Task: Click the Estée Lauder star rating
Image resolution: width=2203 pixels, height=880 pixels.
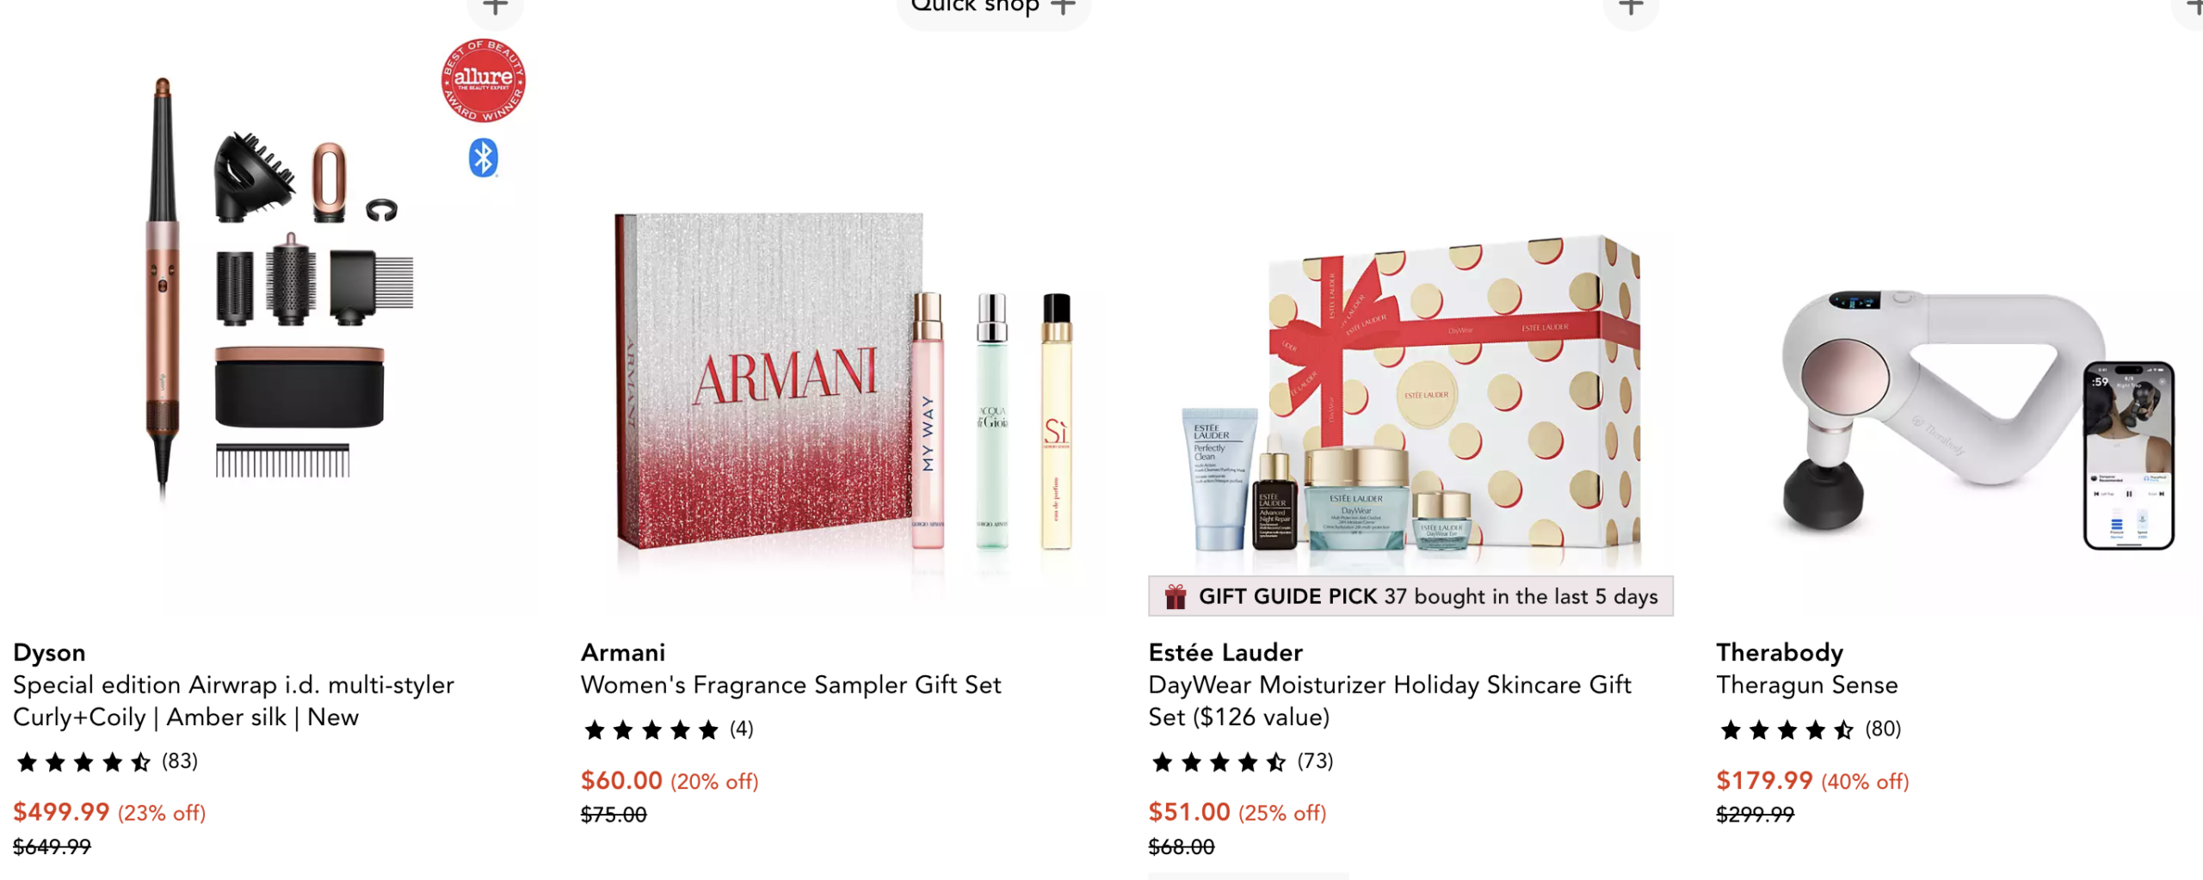Action: [1219, 762]
